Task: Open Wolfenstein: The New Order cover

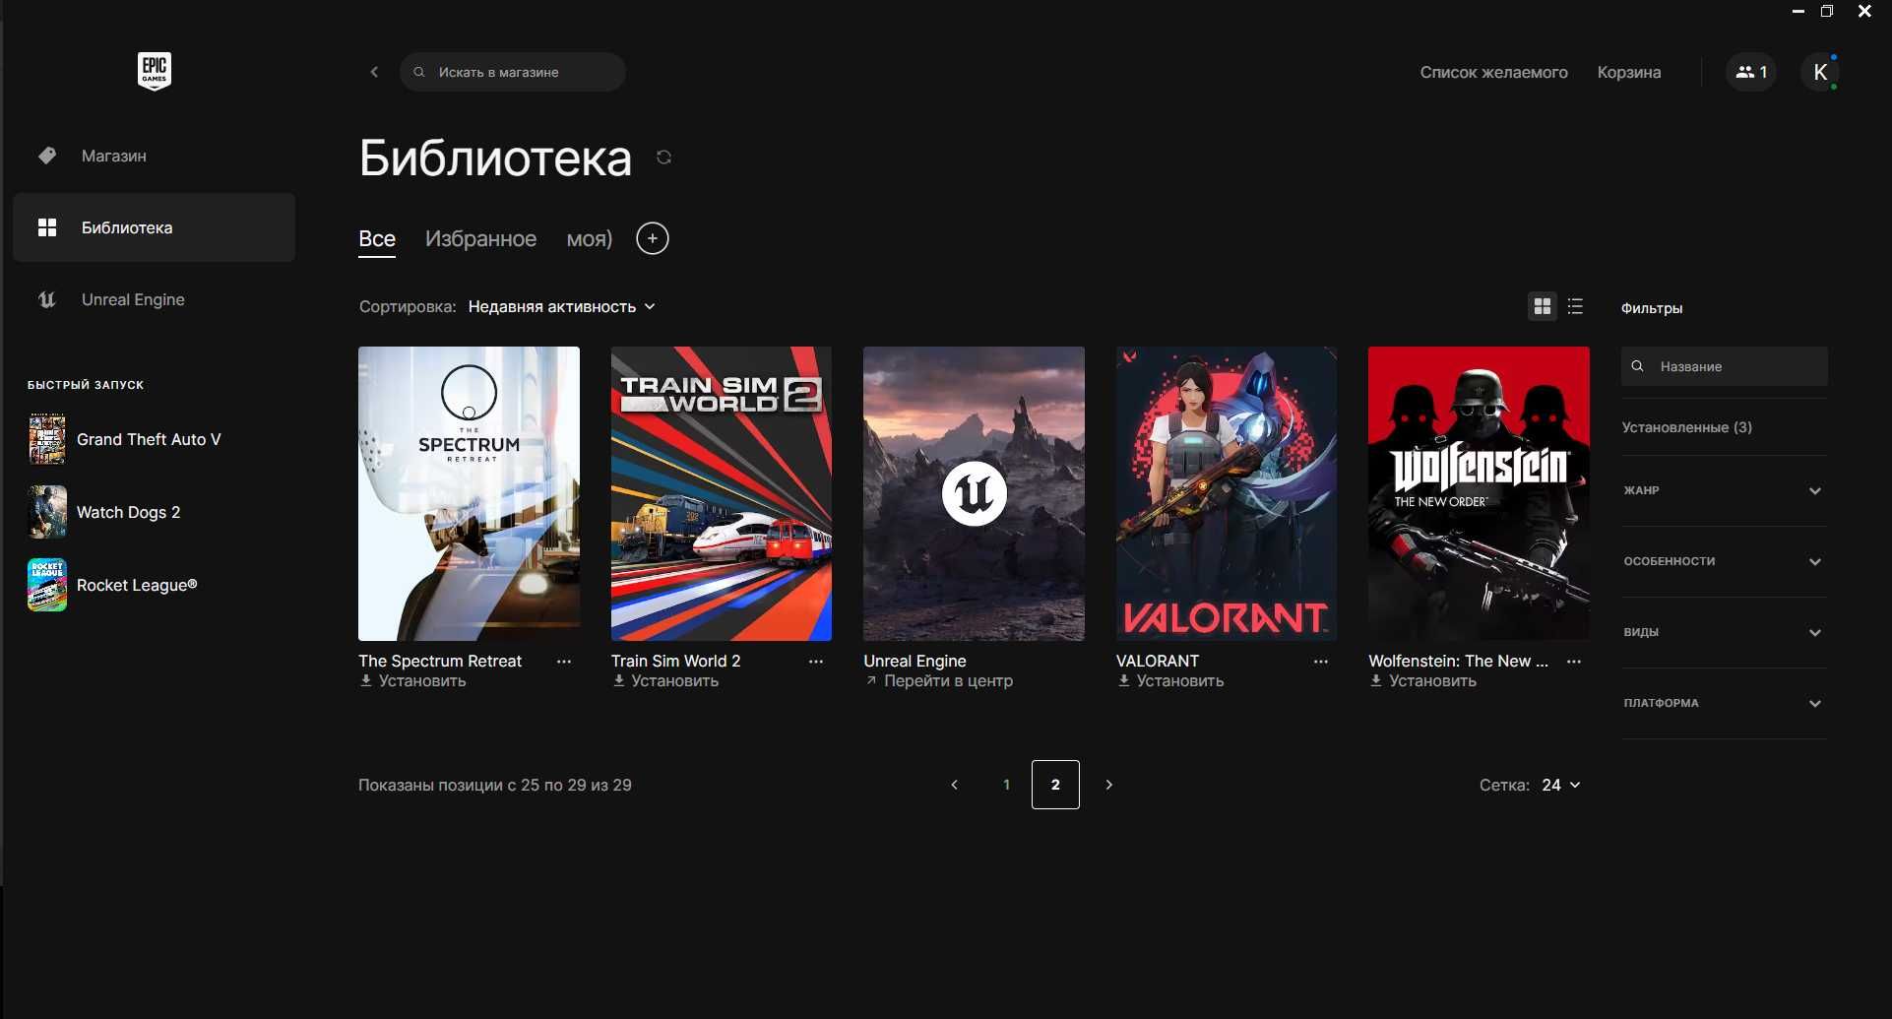Action: [1479, 493]
